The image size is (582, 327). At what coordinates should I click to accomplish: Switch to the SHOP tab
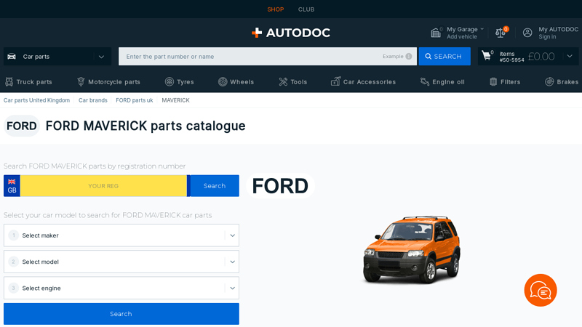[x=276, y=9]
